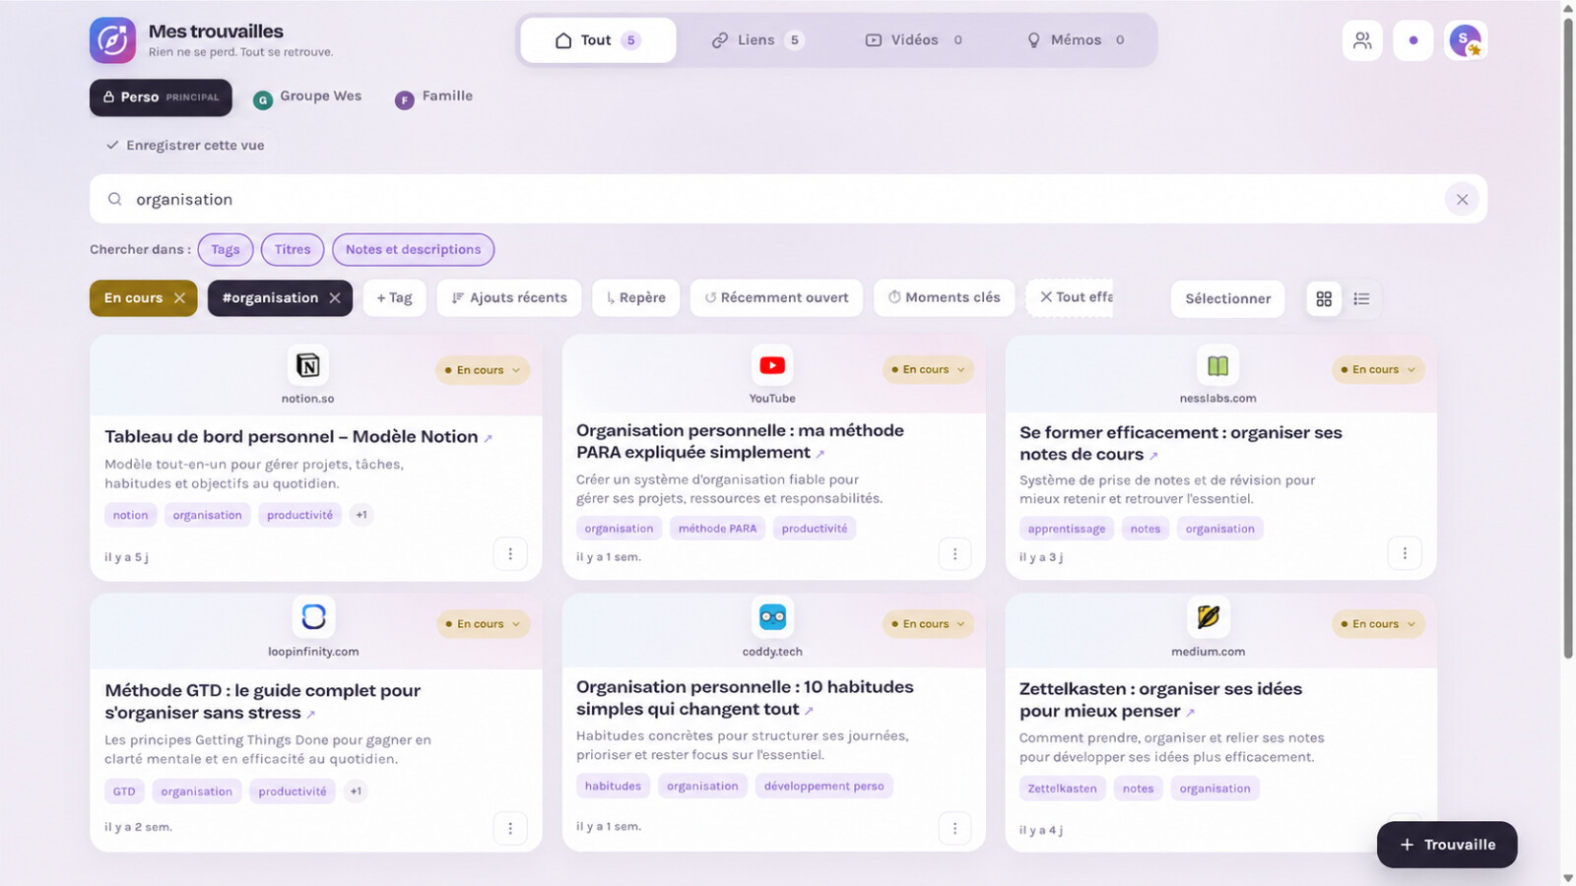Open the user avatar profile
The width and height of the screenshot is (1576, 886).
[x=1466, y=40]
